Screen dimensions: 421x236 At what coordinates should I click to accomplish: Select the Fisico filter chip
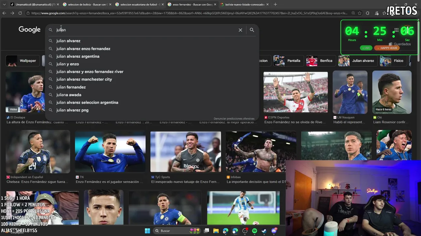tap(393, 61)
